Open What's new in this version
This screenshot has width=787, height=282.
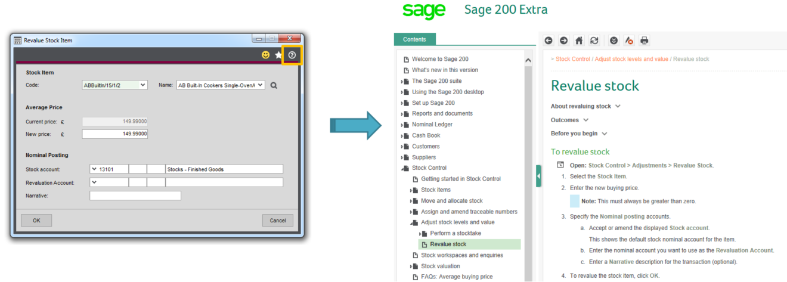(x=445, y=70)
